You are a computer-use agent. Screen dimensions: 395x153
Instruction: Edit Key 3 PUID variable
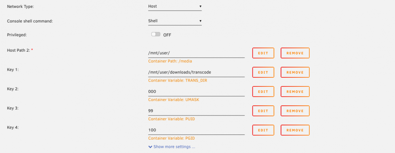tap(263, 111)
